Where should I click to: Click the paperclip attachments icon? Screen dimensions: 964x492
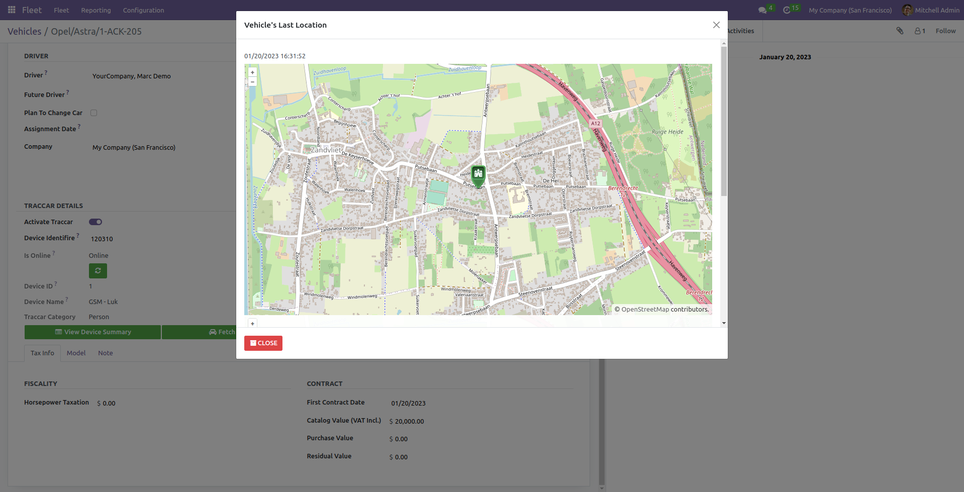pyautogui.click(x=900, y=31)
